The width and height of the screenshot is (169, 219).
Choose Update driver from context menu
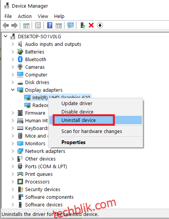click(x=95, y=104)
